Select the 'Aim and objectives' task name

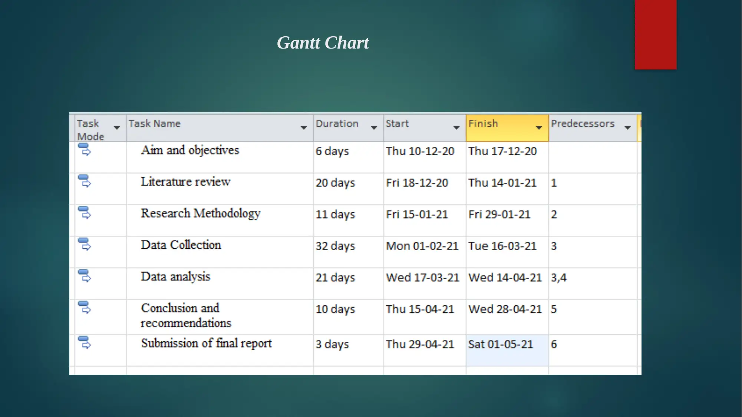190,150
